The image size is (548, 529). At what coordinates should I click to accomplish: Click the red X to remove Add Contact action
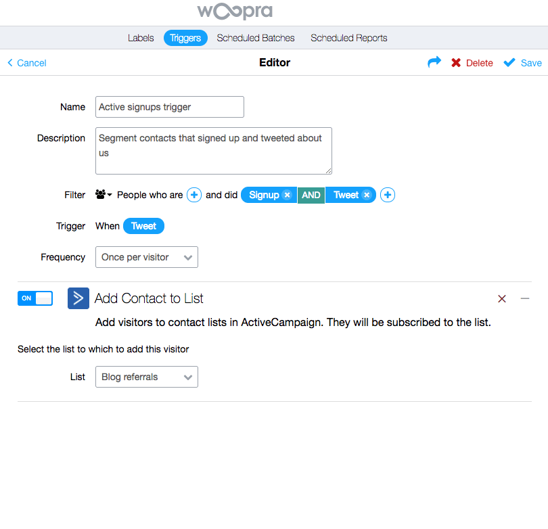502,298
